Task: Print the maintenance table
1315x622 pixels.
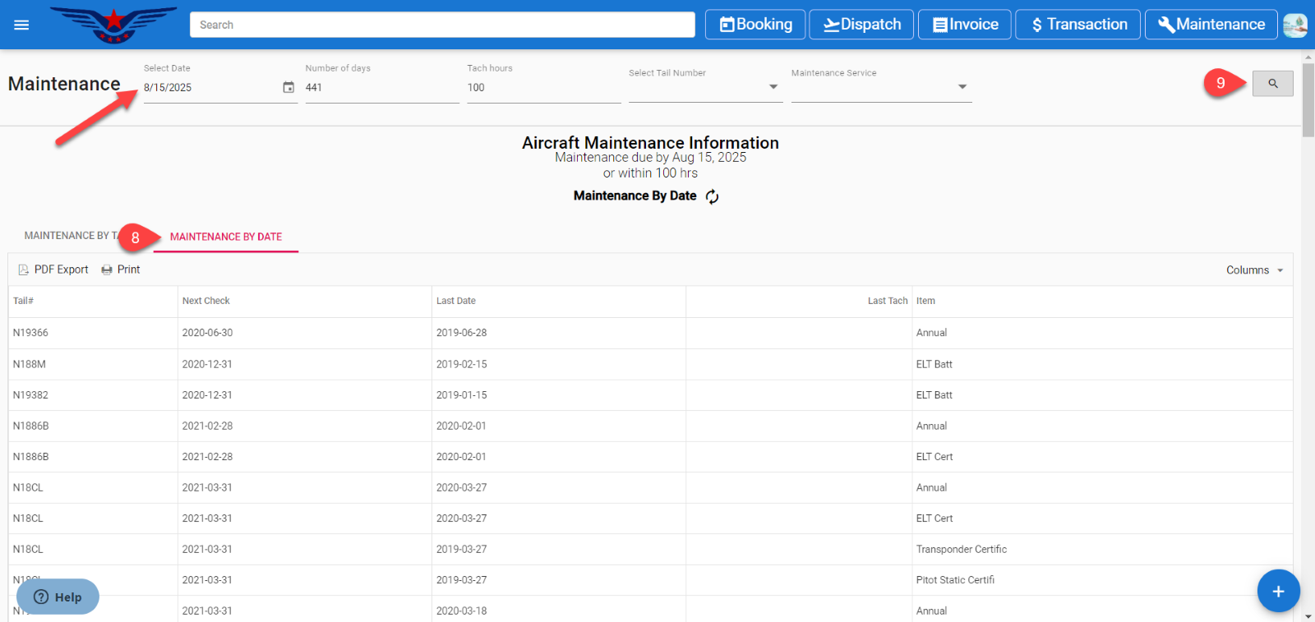Action: pyautogui.click(x=121, y=270)
